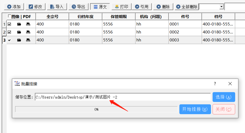The height and width of the screenshot is (133, 245).
Task: Click the 打印 (Print) toolbar button
Action: [121, 7]
